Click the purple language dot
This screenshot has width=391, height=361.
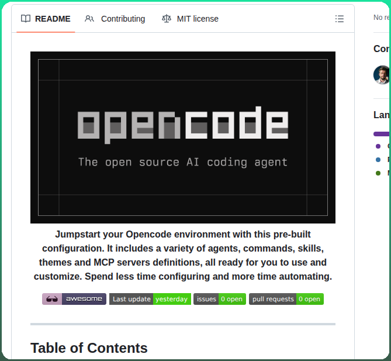tap(378, 146)
